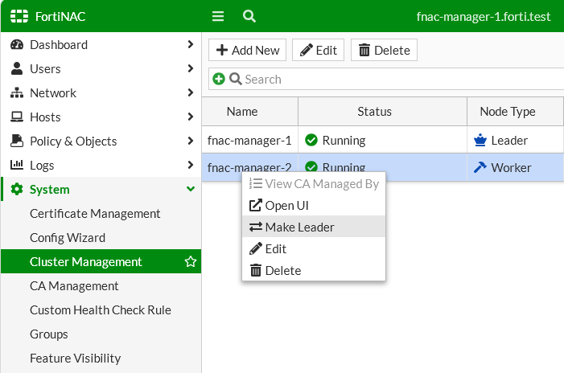Click the Leader crown icon
564x373 pixels.
click(x=480, y=140)
